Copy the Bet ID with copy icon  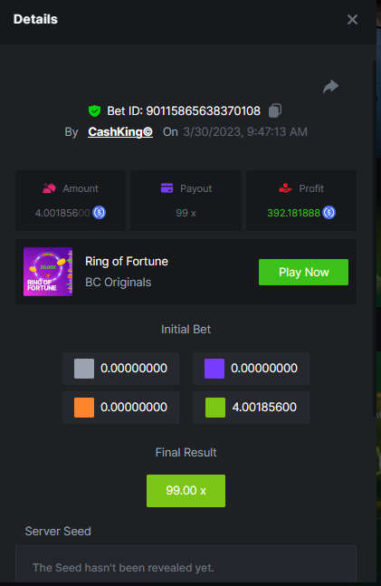point(275,110)
